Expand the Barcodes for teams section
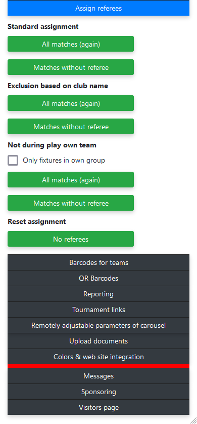Screen dimensions: 197x424 tap(98, 262)
